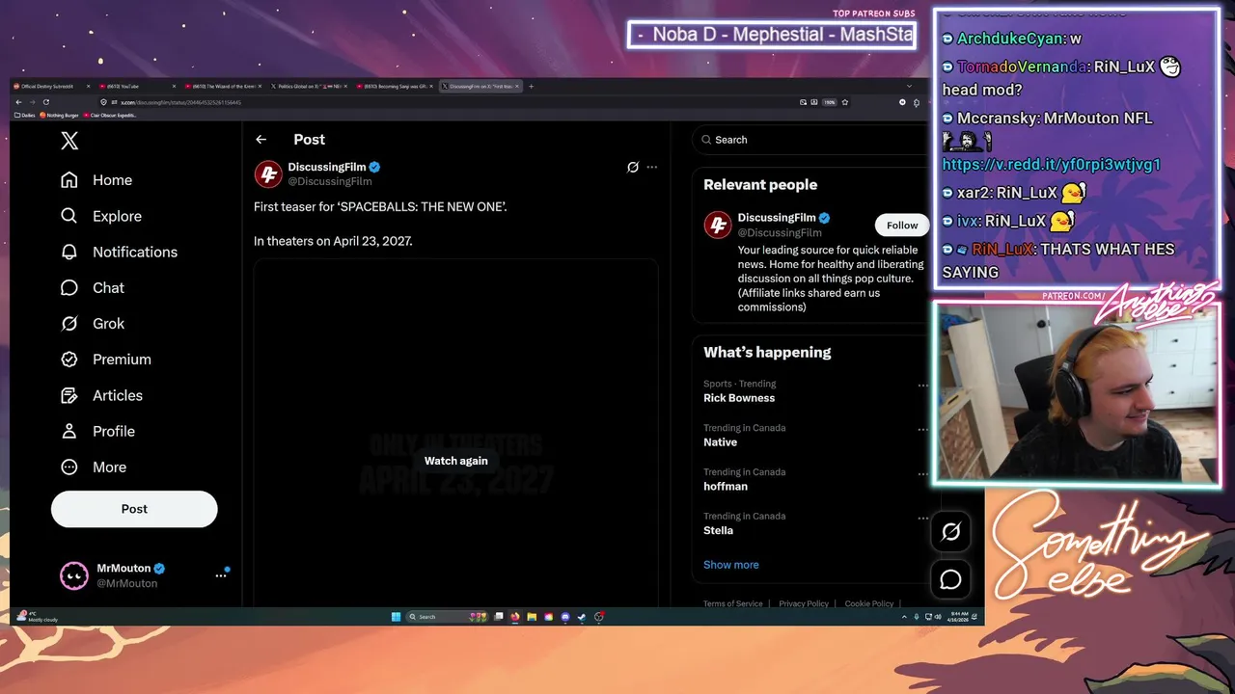Open Notifications in the sidebar
Screen dimensions: 1235x694
click(119, 252)
